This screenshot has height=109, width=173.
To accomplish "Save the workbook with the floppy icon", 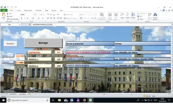I will (5, 7).
